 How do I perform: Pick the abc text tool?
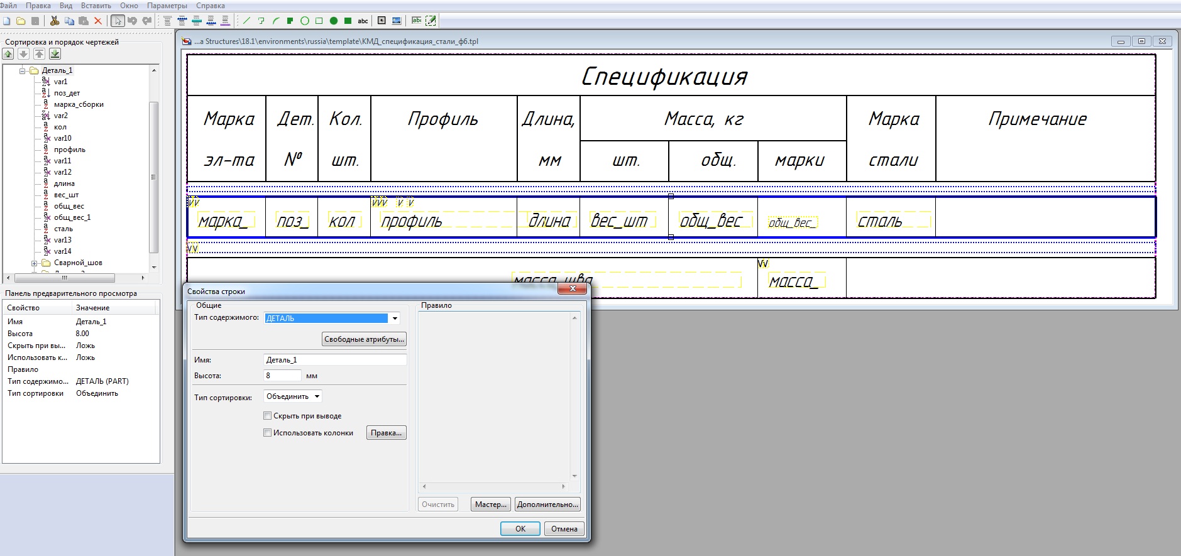point(363,21)
